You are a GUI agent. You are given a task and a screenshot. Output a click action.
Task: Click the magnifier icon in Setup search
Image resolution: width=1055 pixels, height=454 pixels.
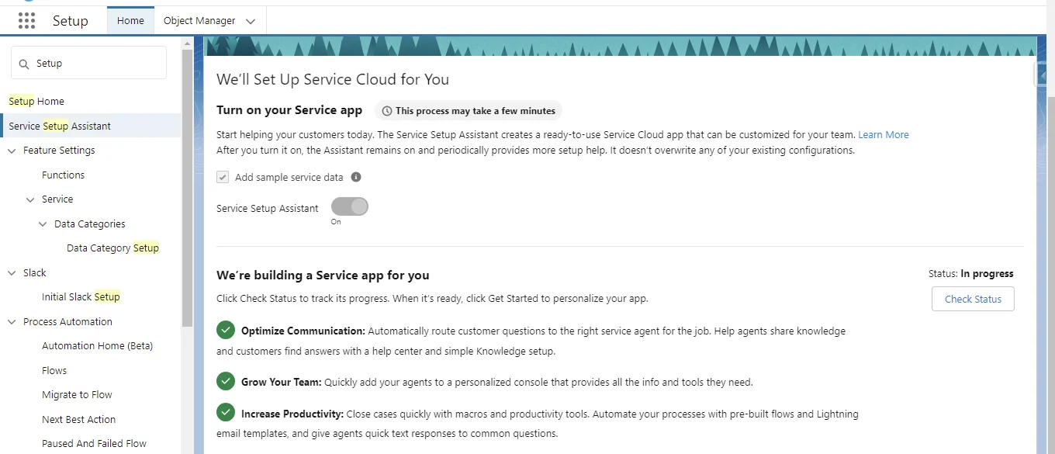pos(23,62)
